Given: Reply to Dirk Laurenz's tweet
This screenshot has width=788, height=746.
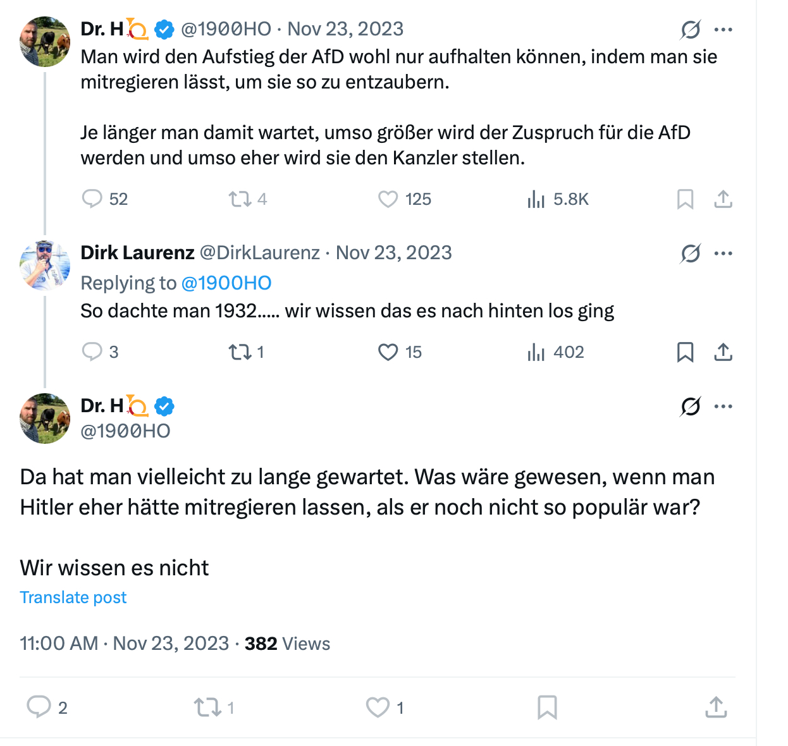Looking at the screenshot, I should (x=92, y=352).
